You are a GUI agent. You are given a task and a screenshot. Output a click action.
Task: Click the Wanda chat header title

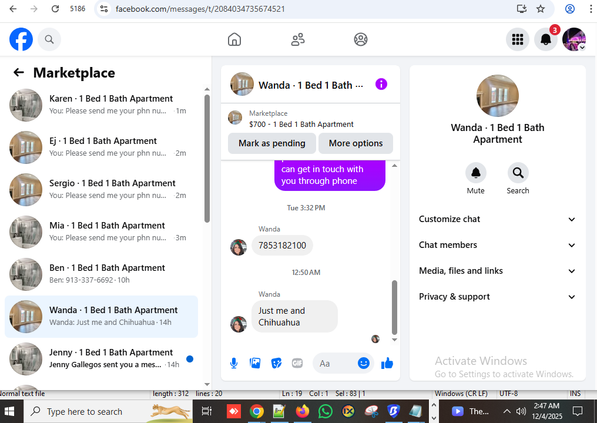pos(311,85)
